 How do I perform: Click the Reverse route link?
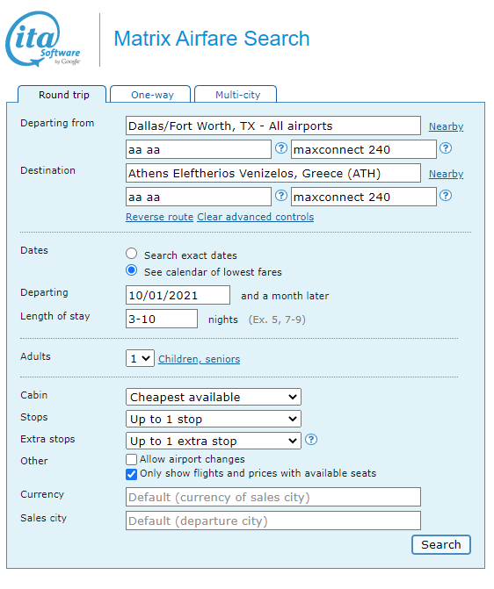click(x=159, y=217)
